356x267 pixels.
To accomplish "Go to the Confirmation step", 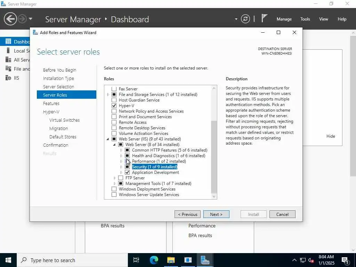I will (55, 145).
